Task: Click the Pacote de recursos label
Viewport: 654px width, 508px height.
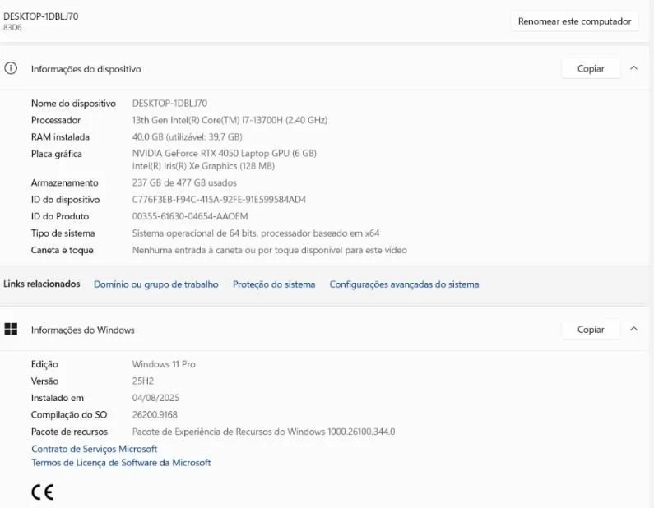Action: pos(69,432)
